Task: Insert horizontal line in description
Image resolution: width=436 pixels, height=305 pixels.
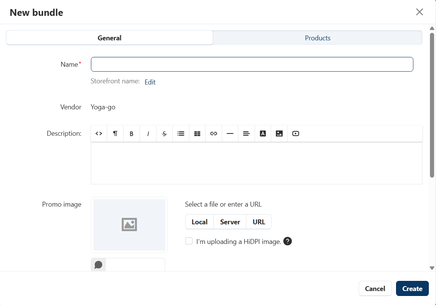Action: 230,133
